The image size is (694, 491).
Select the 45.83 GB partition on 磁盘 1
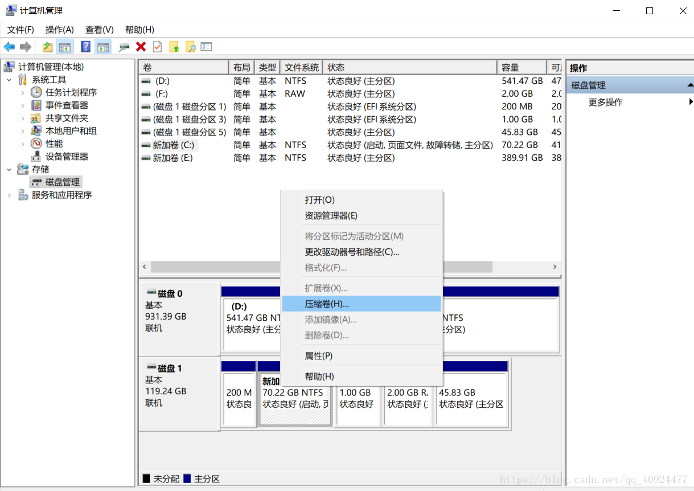(x=471, y=399)
